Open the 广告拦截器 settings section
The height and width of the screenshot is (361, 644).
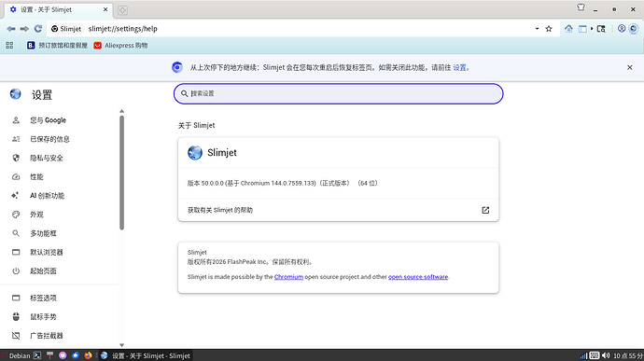(x=60, y=336)
